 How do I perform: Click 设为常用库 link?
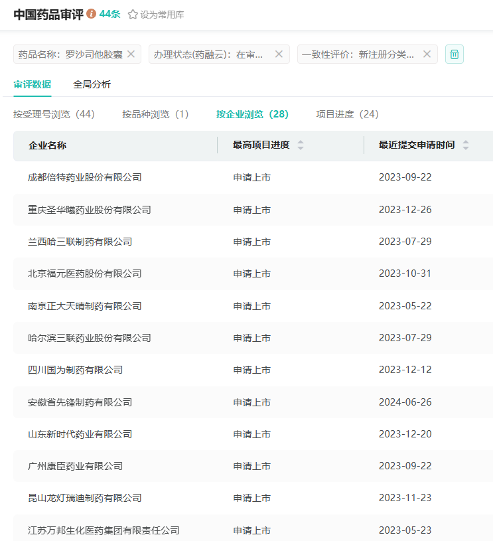tap(162, 15)
